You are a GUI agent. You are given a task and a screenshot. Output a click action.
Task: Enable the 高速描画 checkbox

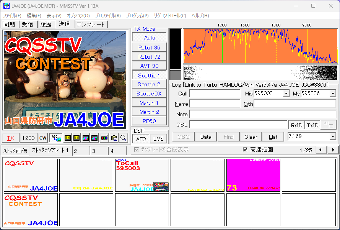coord(245,149)
